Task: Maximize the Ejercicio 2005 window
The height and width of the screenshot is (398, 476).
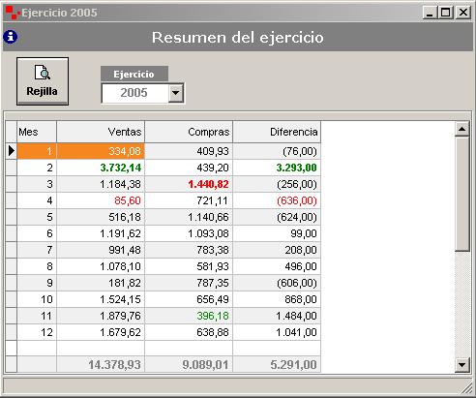Action: 446,13
